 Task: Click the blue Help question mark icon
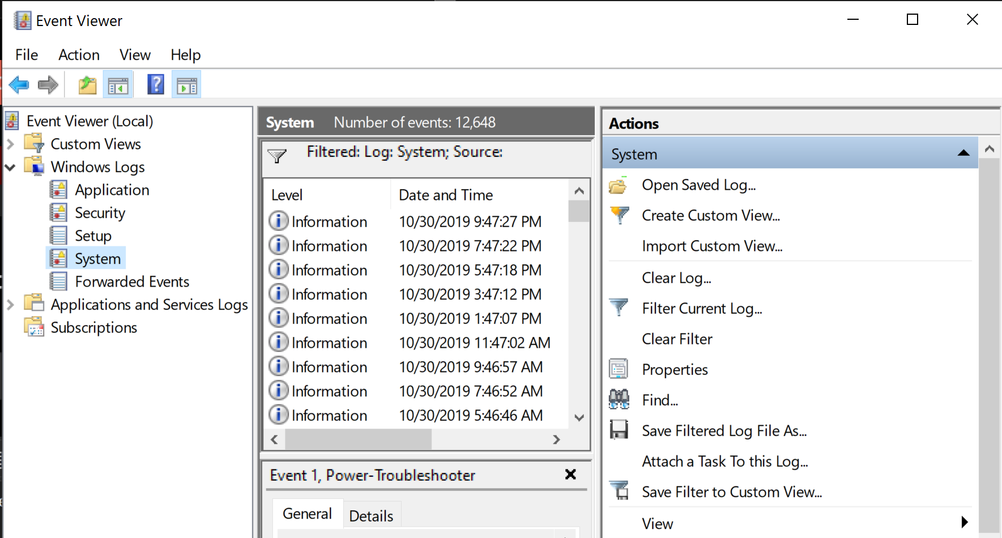tap(156, 85)
